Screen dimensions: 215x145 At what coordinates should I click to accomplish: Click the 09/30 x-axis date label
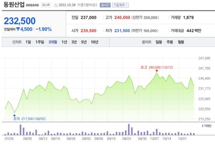tap(142, 139)
